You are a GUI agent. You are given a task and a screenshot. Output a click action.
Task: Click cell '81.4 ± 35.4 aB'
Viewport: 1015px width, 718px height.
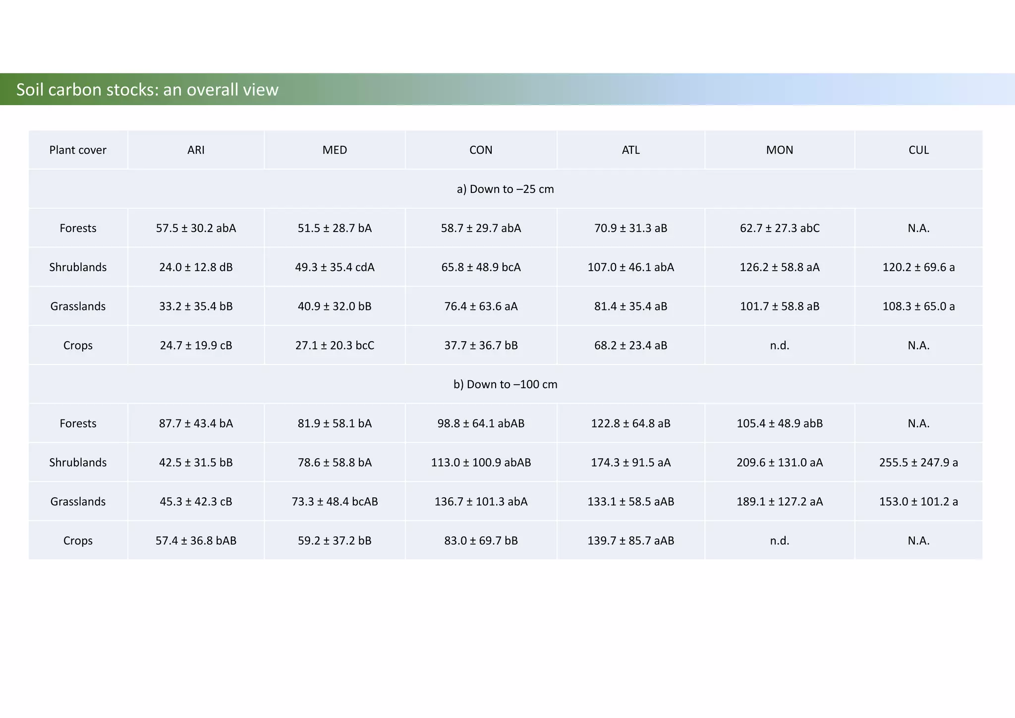click(631, 306)
